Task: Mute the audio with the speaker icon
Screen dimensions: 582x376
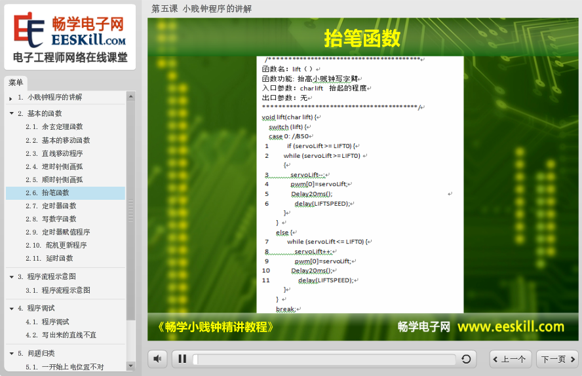Action: (x=157, y=358)
